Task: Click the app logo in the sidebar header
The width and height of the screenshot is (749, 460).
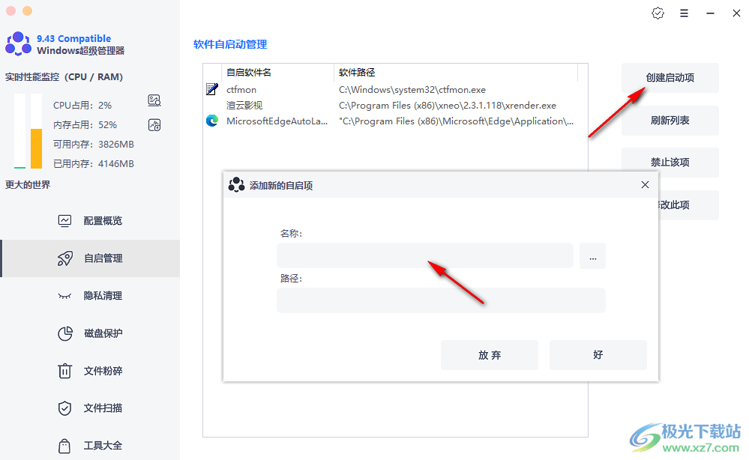Action: tap(18, 43)
